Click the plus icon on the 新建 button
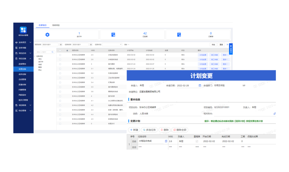 point(131,130)
